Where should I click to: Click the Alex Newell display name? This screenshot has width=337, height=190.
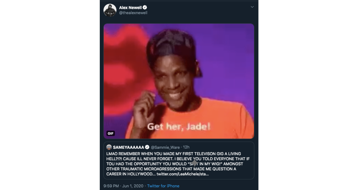pos(130,7)
